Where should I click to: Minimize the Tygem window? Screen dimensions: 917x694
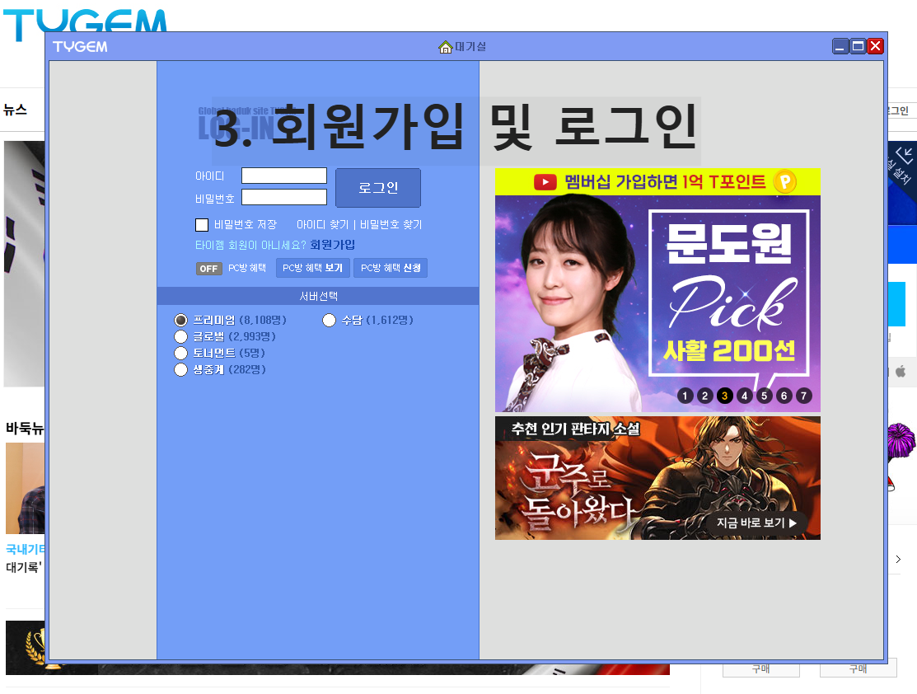[x=840, y=46]
